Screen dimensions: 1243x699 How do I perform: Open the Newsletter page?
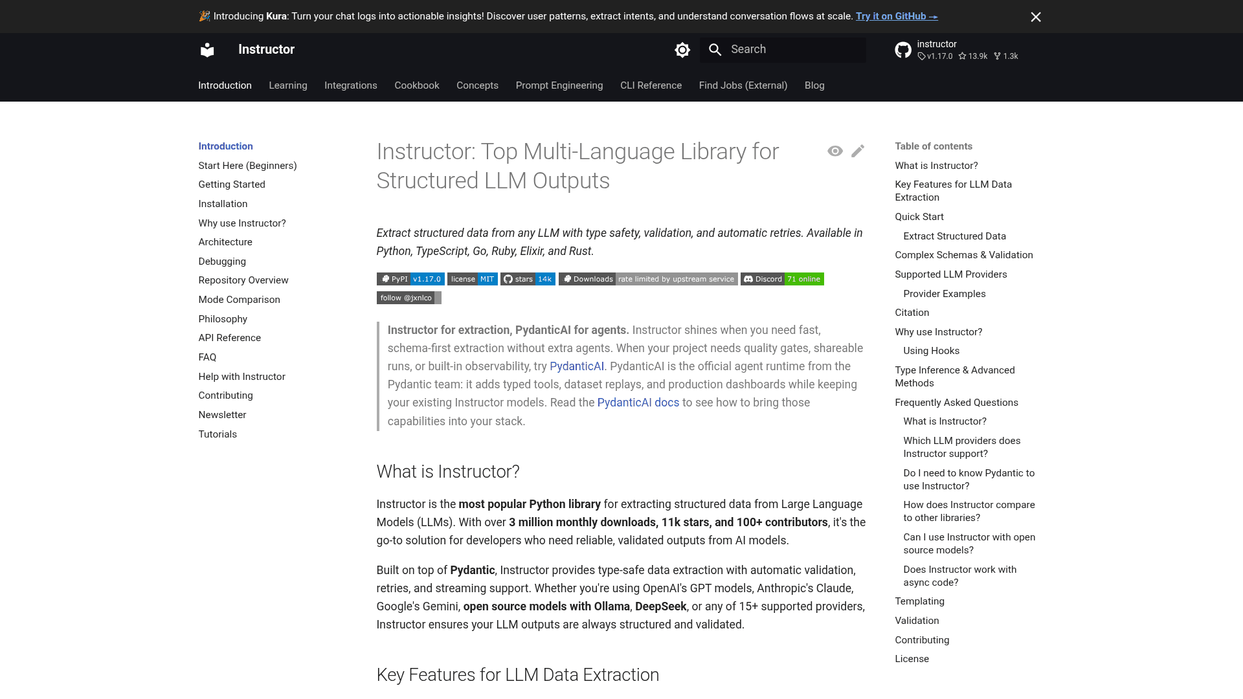(x=222, y=415)
